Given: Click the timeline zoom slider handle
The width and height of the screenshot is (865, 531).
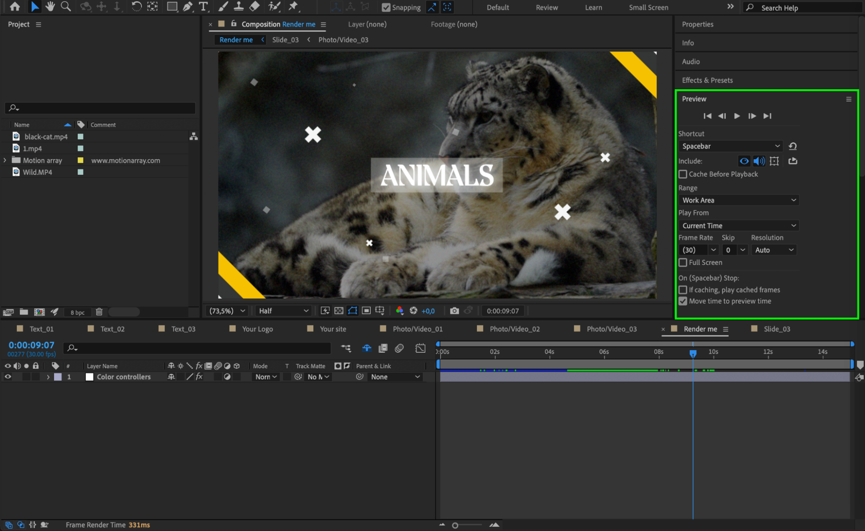Looking at the screenshot, I should pos(455,525).
